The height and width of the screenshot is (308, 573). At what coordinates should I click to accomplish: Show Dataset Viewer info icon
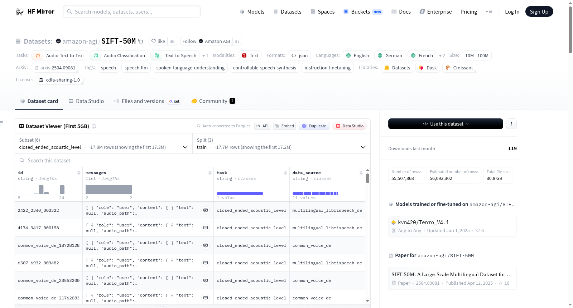94,126
